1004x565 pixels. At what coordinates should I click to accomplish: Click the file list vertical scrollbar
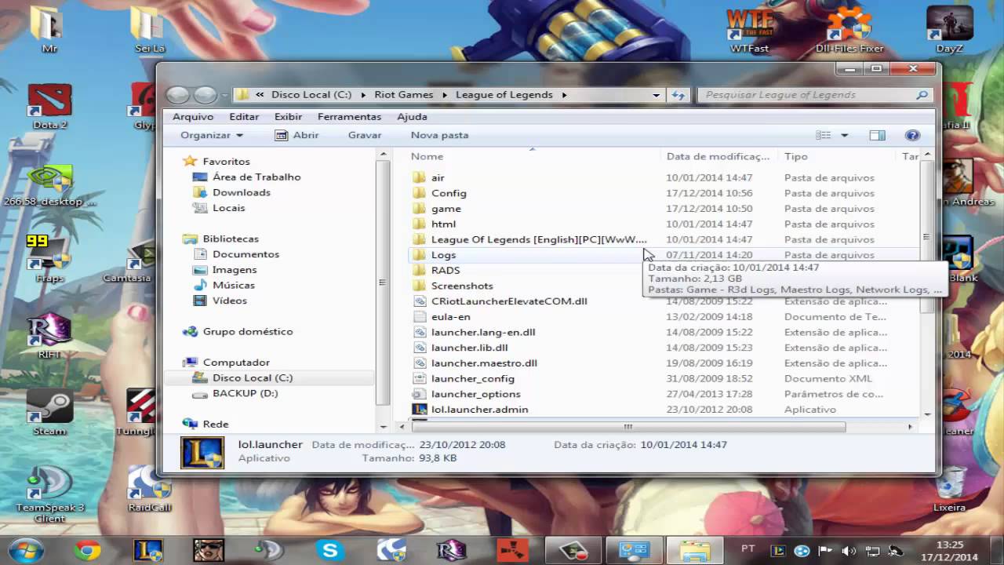tap(927, 237)
